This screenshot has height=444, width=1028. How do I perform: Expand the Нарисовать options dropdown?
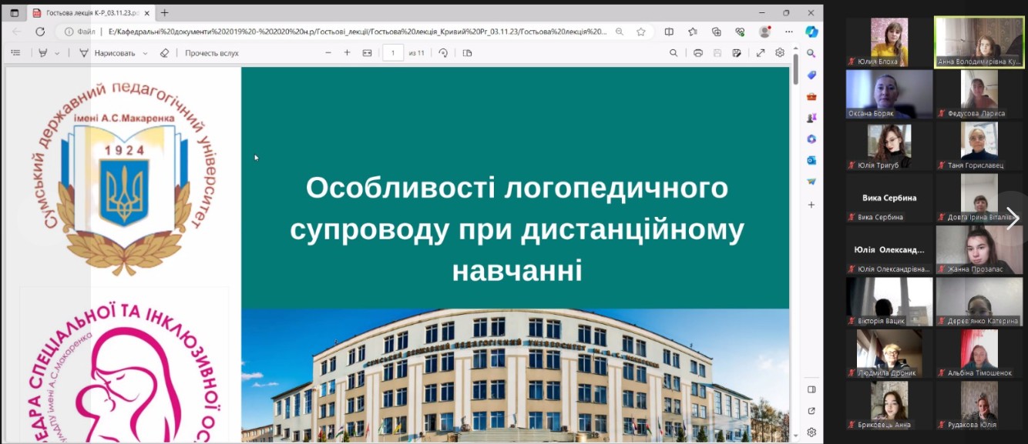click(145, 53)
